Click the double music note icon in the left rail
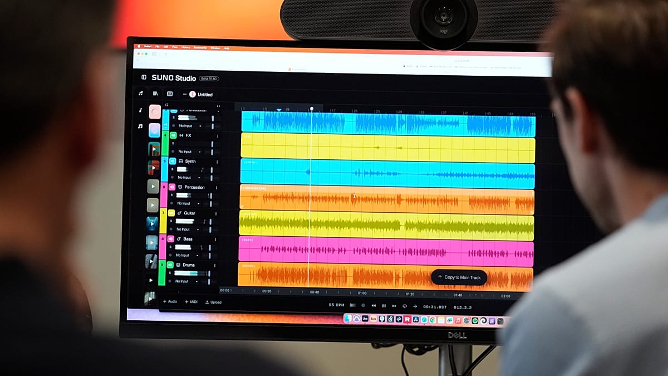This screenshot has width=668, height=376. click(x=140, y=126)
